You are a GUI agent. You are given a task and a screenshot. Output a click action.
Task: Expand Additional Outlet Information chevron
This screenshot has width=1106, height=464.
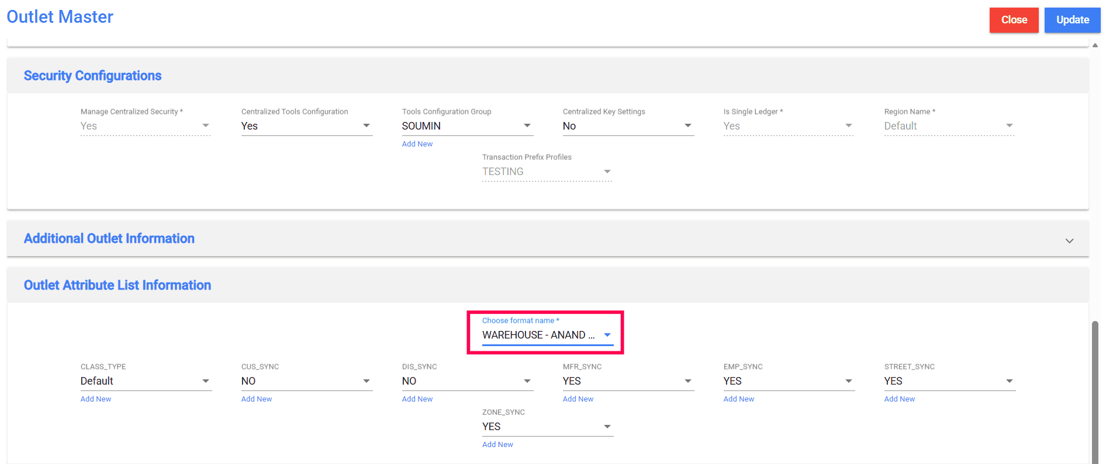pos(1069,240)
